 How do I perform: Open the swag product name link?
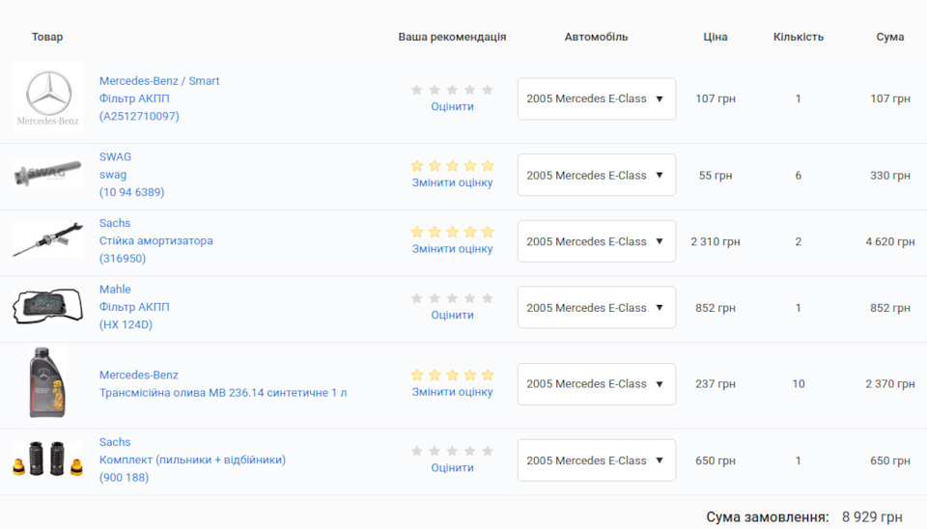point(113,175)
